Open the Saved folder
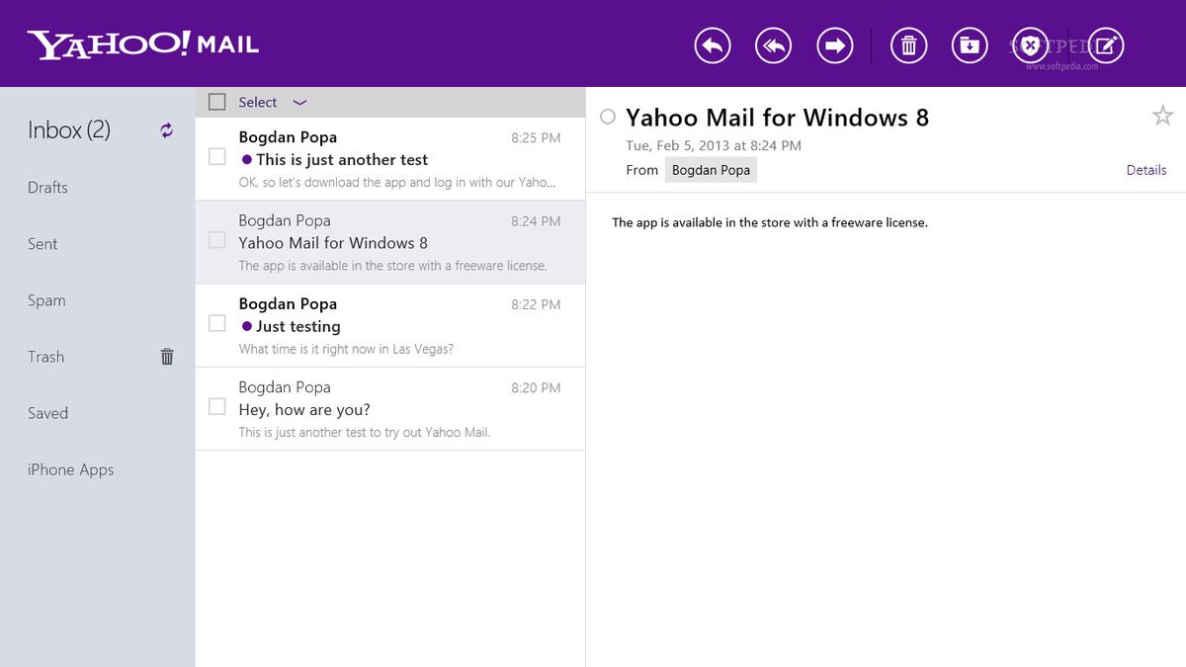 point(47,413)
